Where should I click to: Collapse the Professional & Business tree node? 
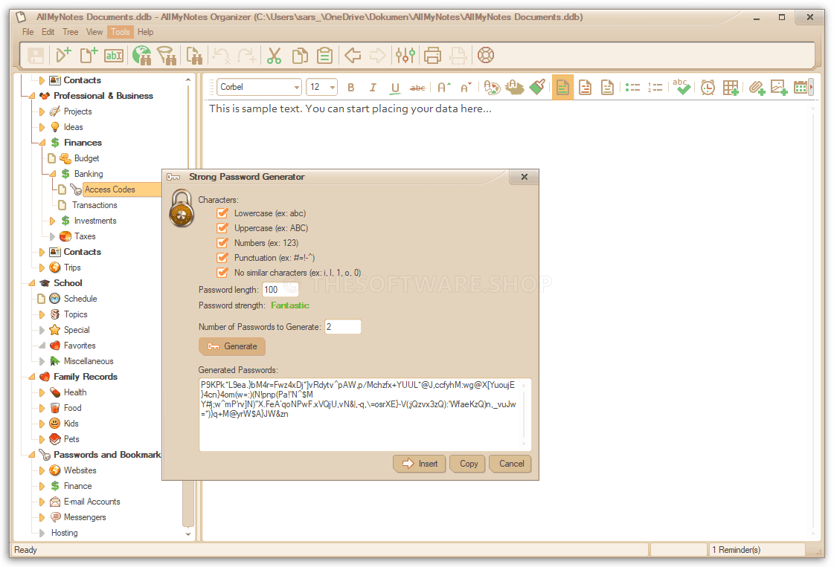pyautogui.click(x=31, y=96)
